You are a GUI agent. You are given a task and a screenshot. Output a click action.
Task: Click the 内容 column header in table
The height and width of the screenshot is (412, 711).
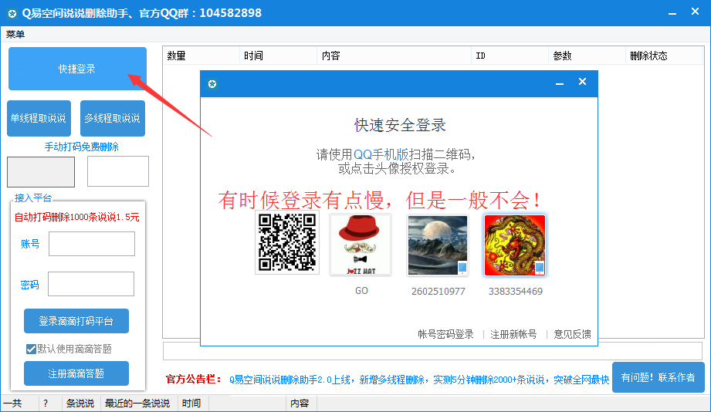394,56
